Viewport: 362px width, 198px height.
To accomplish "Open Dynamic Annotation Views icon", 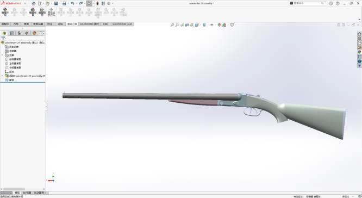I will coord(192,25).
